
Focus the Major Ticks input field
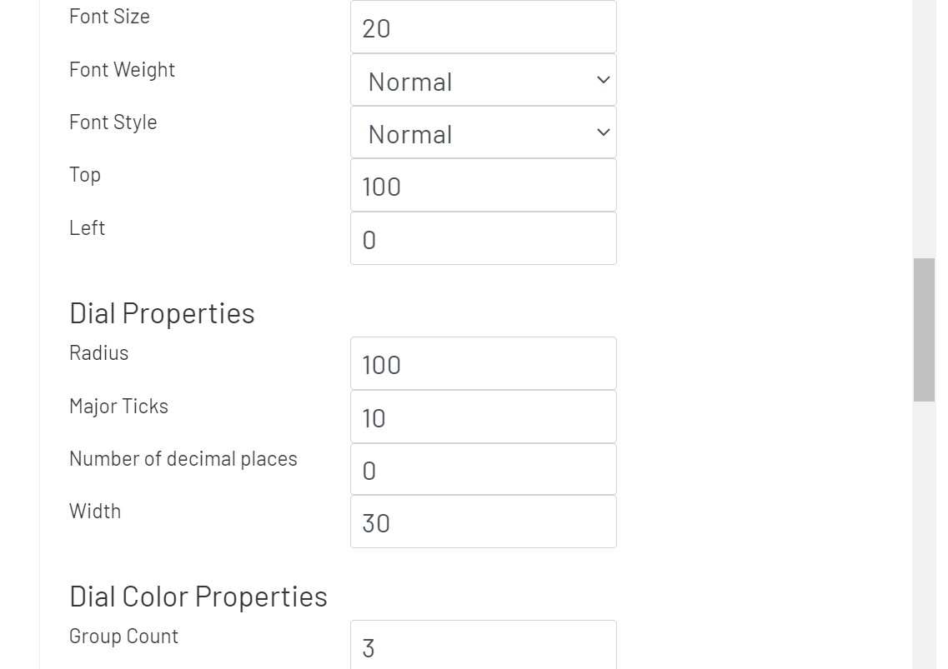pos(483,417)
